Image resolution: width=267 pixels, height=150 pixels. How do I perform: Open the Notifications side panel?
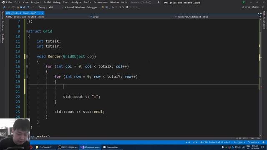click(264, 20)
